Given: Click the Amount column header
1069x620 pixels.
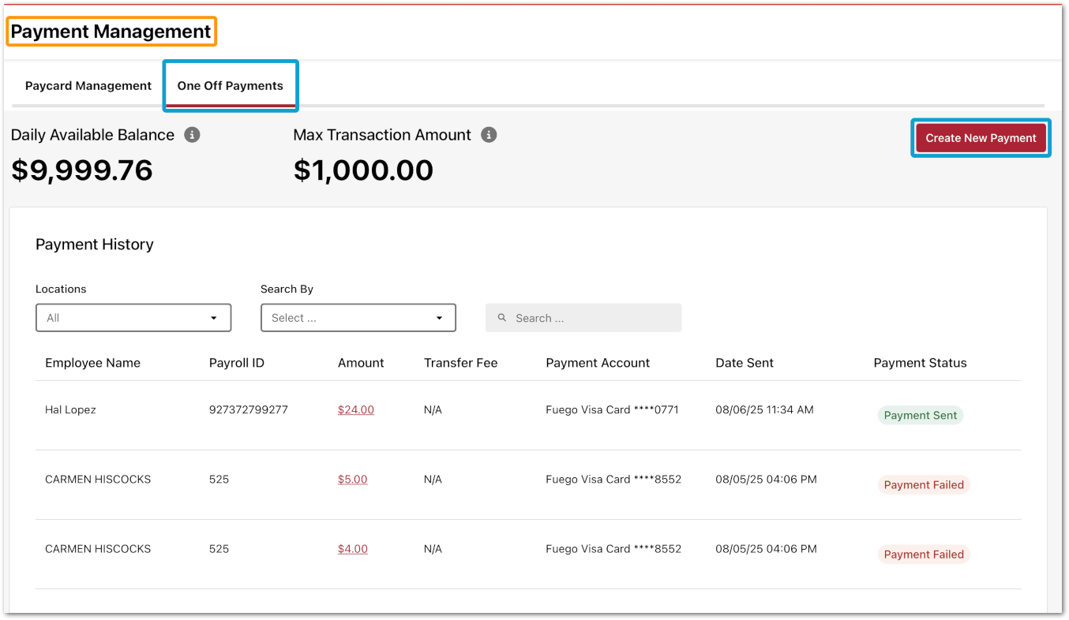Looking at the screenshot, I should pos(361,363).
